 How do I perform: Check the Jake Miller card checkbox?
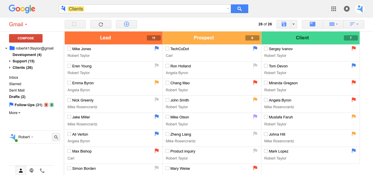click(69, 117)
